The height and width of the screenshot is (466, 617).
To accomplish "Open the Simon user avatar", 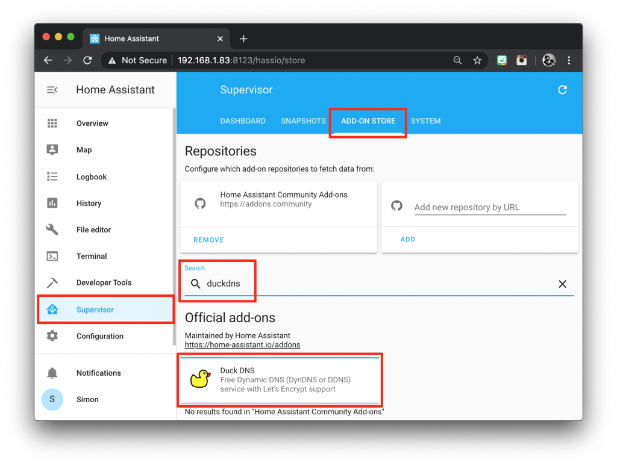I will [x=52, y=399].
